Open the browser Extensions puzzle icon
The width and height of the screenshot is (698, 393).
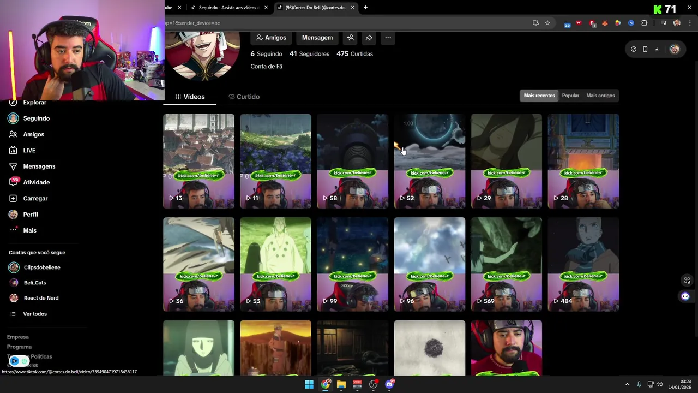tap(645, 23)
